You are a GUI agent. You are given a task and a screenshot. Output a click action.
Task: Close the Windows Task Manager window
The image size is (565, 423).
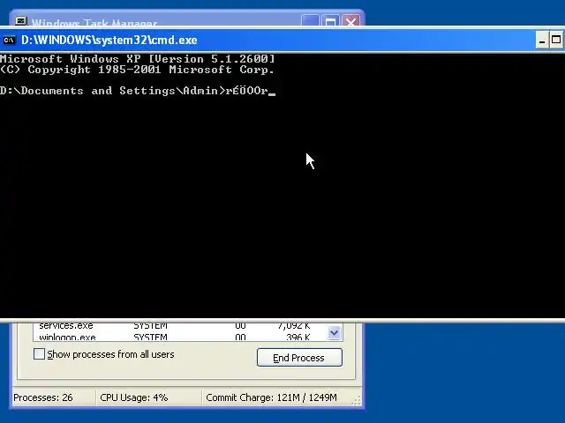point(350,21)
